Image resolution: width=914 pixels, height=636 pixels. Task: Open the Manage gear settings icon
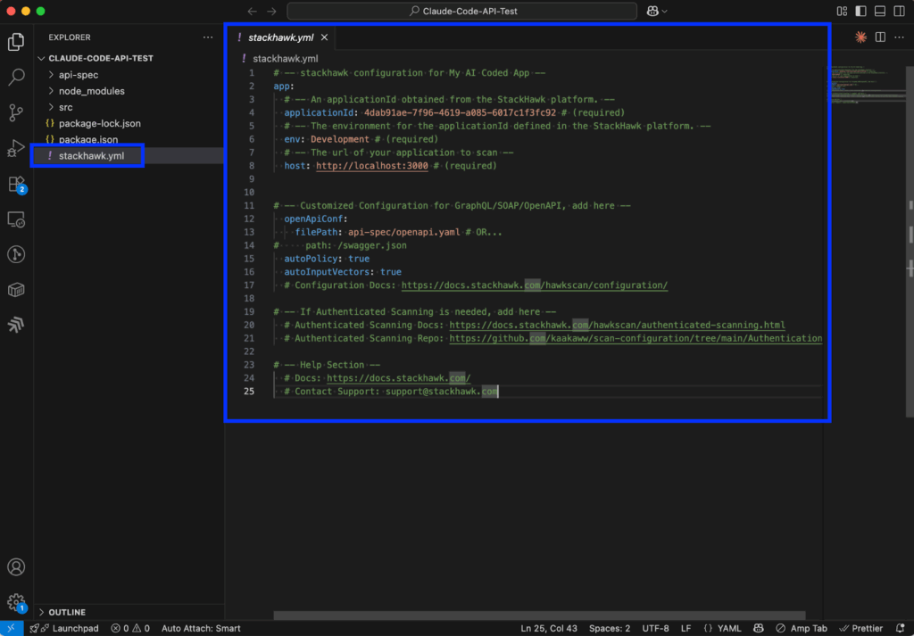coord(16,602)
